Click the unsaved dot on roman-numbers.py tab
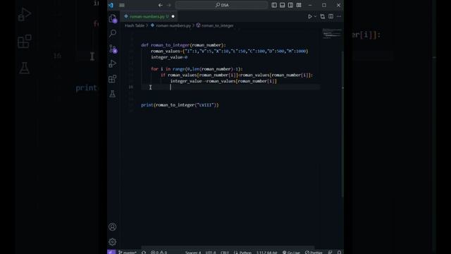 pos(173,16)
